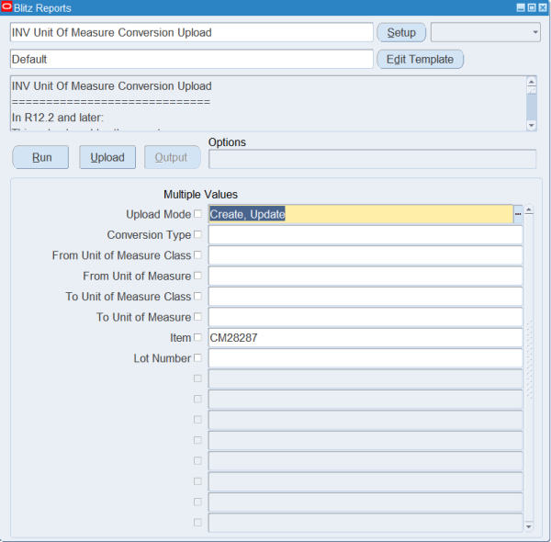This screenshot has height=542, width=551.
Task: Click the Upload Mode value field
Action: click(x=361, y=214)
